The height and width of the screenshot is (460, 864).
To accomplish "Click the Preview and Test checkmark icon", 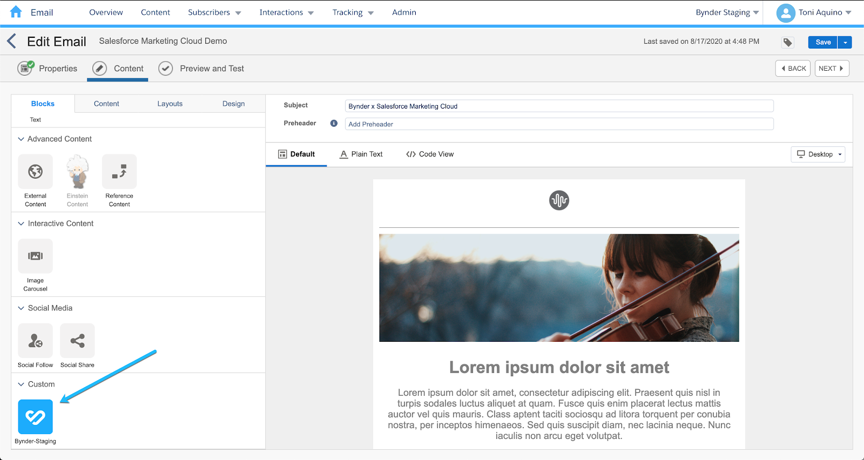I will point(166,69).
